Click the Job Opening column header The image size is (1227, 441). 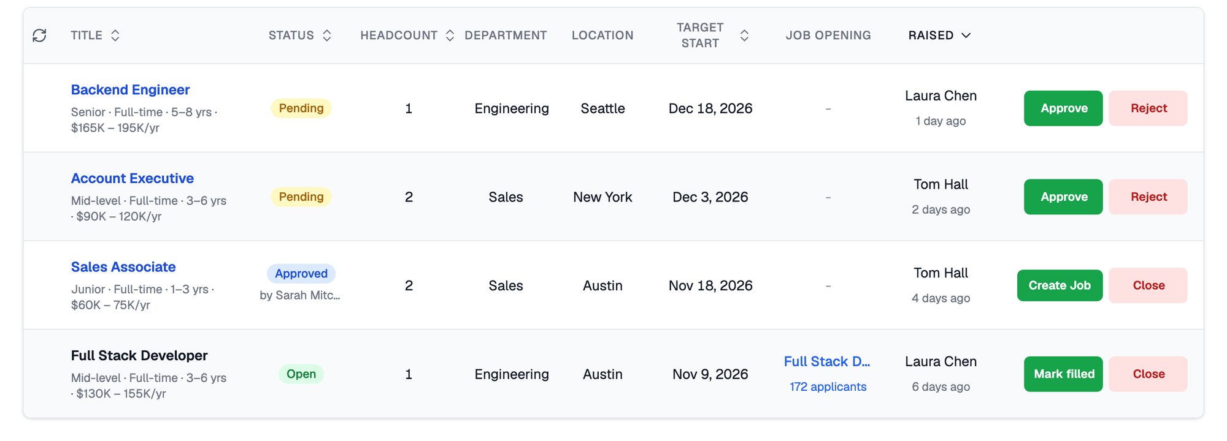pos(828,36)
